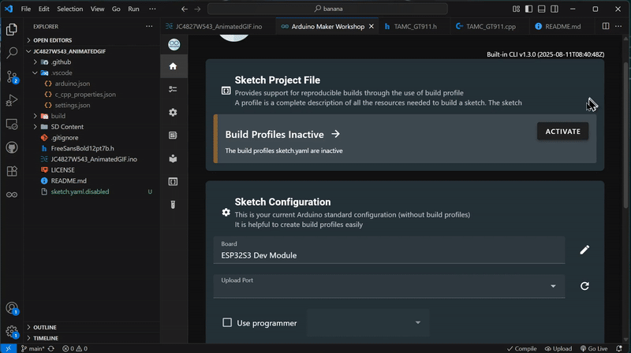Open the View menu
The width and height of the screenshot is (631, 353).
point(97,9)
